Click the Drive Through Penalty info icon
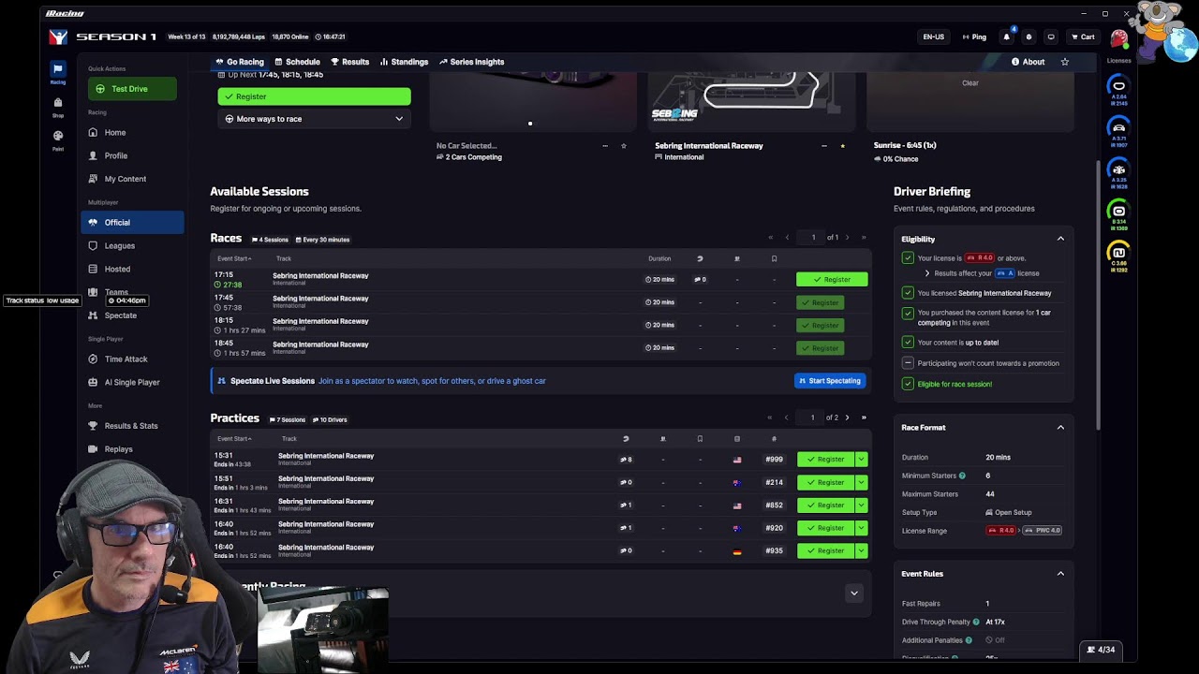Viewport: 1199px width, 674px height. click(976, 622)
